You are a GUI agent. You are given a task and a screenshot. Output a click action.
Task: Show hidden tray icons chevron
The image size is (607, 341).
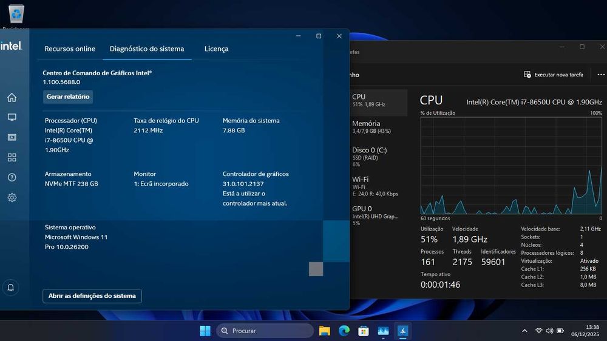tap(524, 331)
